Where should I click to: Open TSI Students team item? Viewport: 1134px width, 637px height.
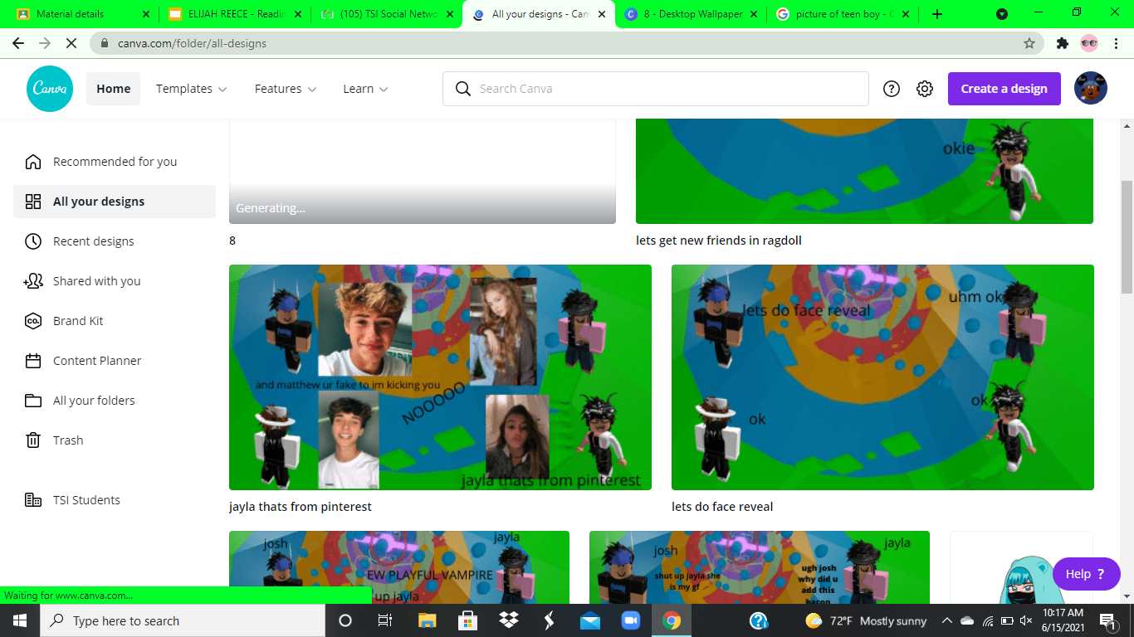point(86,500)
